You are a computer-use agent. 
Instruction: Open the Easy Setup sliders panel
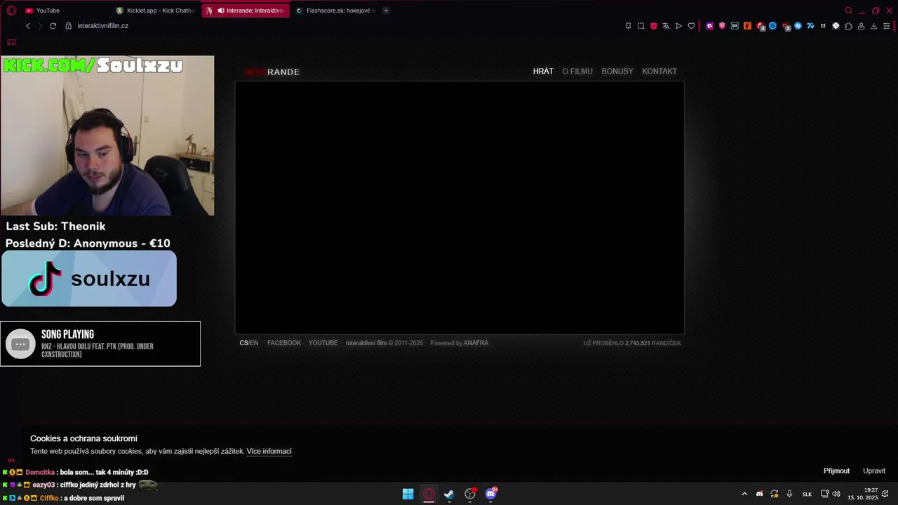(x=886, y=26)
